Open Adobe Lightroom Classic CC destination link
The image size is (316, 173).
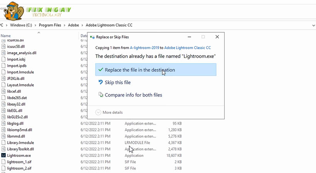coord(187,48)
